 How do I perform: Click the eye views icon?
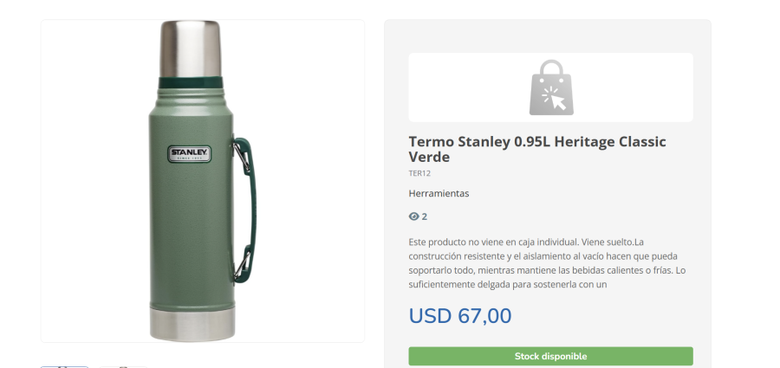pyautogui.click(x=413, y=216)
